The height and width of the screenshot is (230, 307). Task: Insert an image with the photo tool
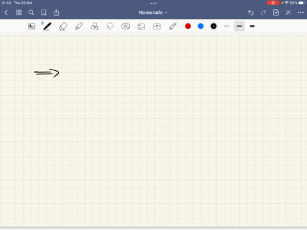141,26
